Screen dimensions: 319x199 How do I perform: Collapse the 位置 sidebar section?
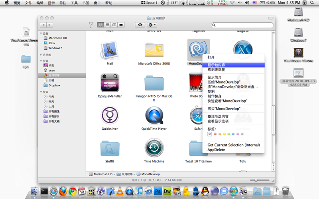[41, 61]
